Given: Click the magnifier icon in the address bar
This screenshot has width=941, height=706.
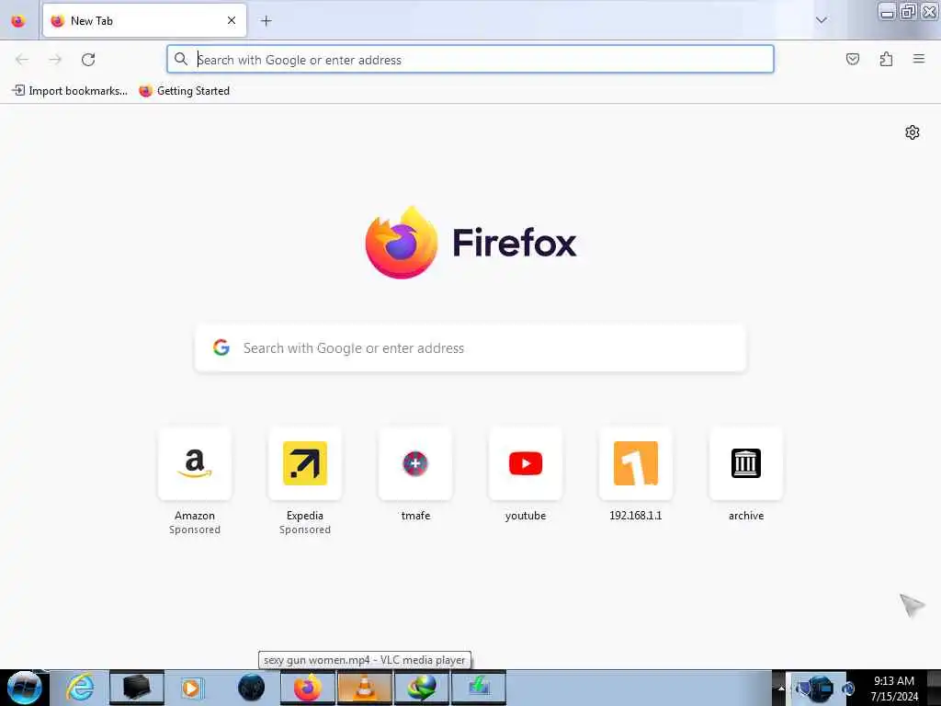Looking at the screenshot, I should click(x=181, y=59).
